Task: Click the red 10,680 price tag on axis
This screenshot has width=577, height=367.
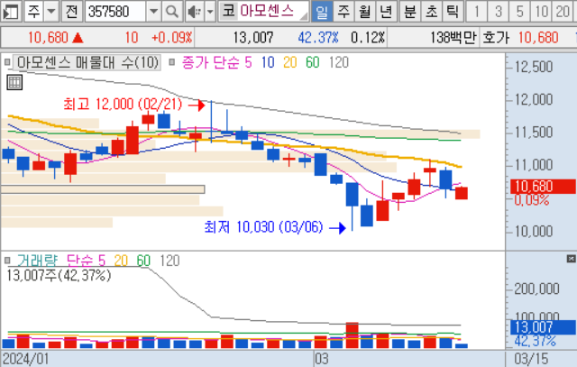Action: (x=543, y=187)
